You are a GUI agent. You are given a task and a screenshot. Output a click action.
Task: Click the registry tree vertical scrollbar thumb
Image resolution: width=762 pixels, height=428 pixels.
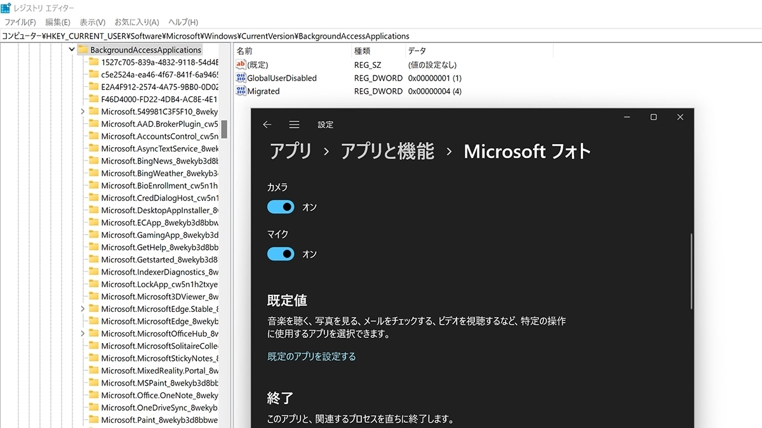[x=224, y=129]
